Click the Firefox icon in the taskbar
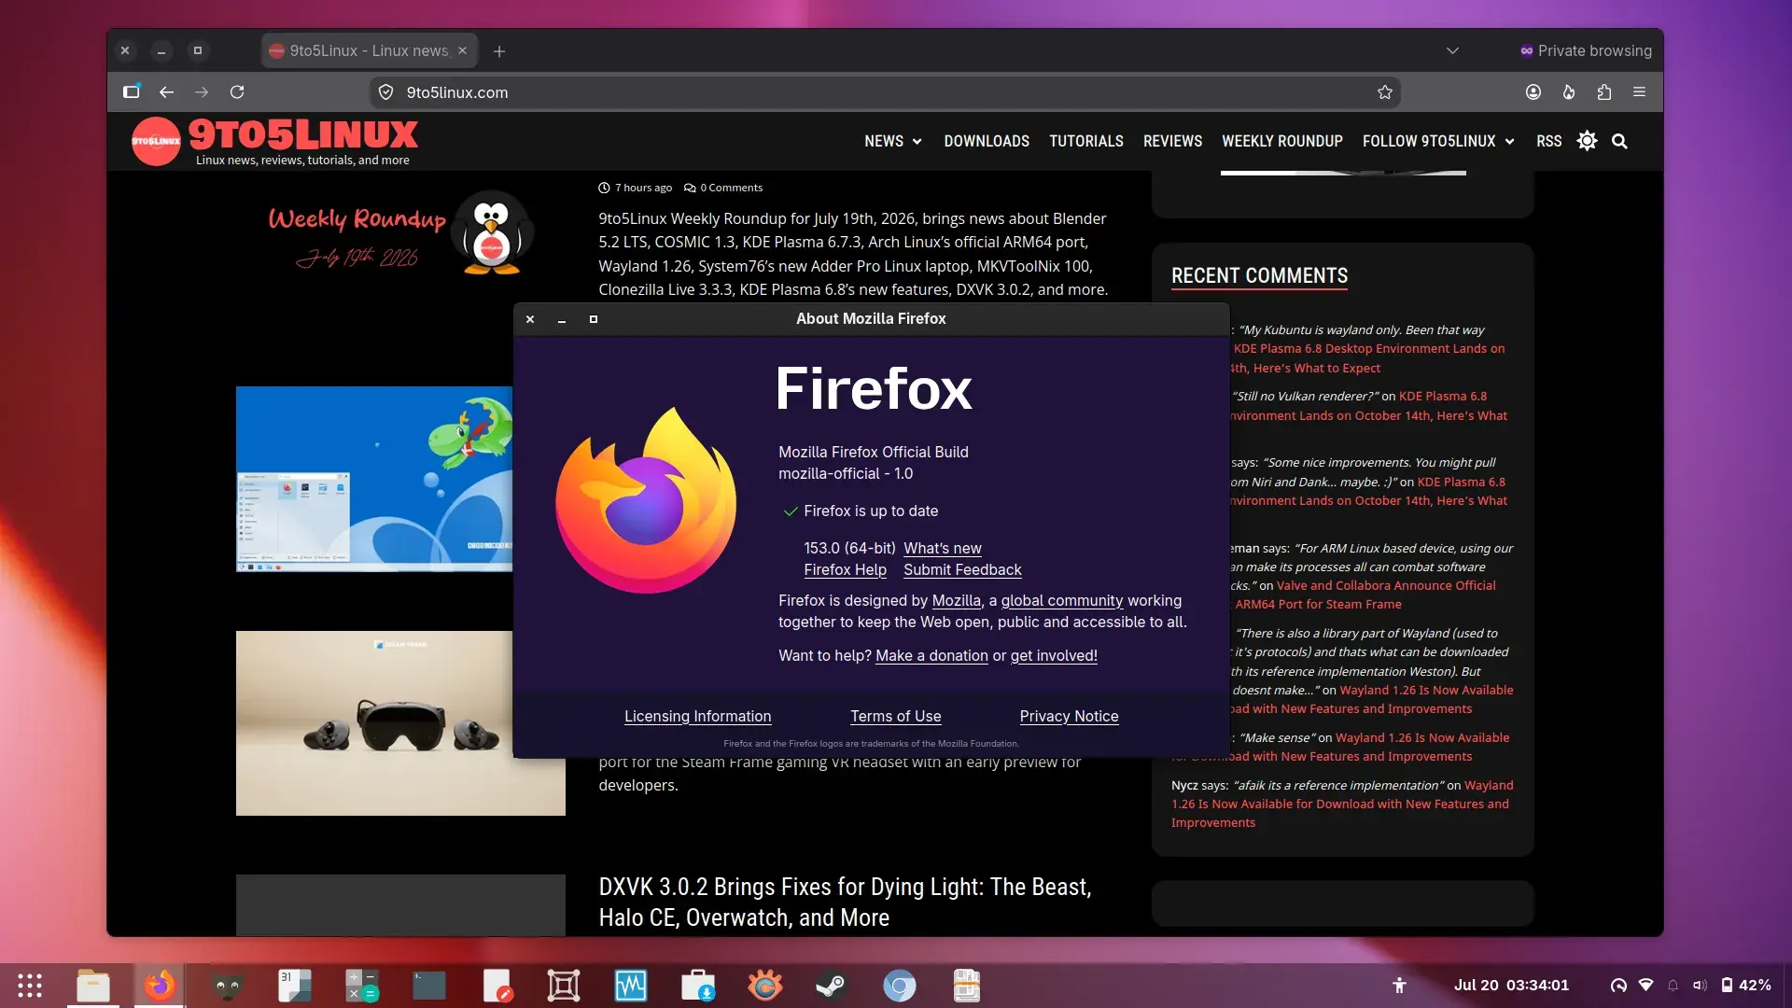The image size is (1792, 1008). [x=160, y=986]
